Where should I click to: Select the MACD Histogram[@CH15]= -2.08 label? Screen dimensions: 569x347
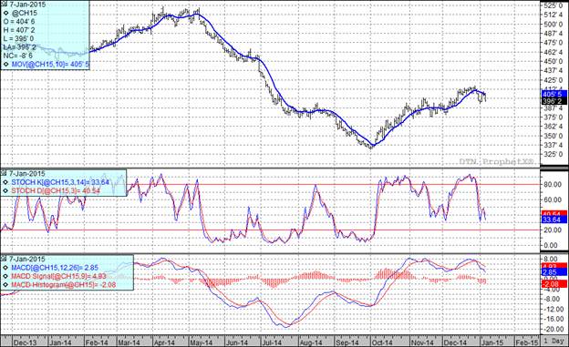click(64, 285)
